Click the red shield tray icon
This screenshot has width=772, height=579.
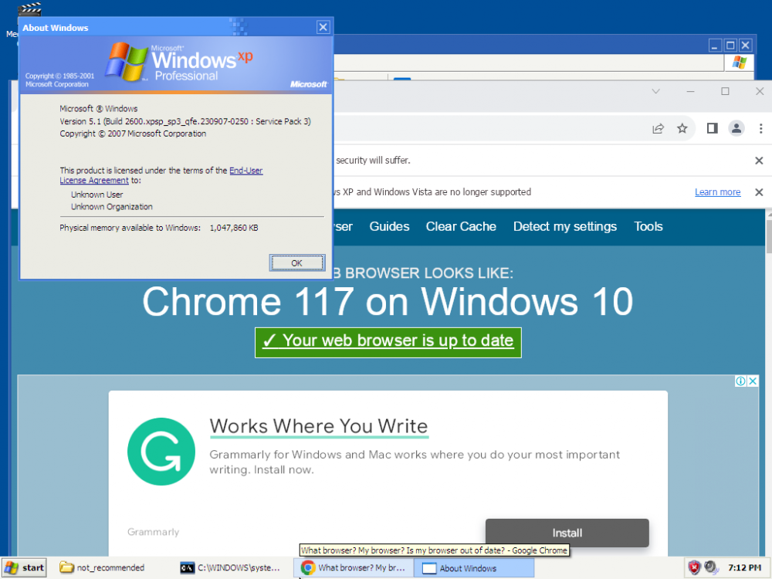tap(694, 567)
